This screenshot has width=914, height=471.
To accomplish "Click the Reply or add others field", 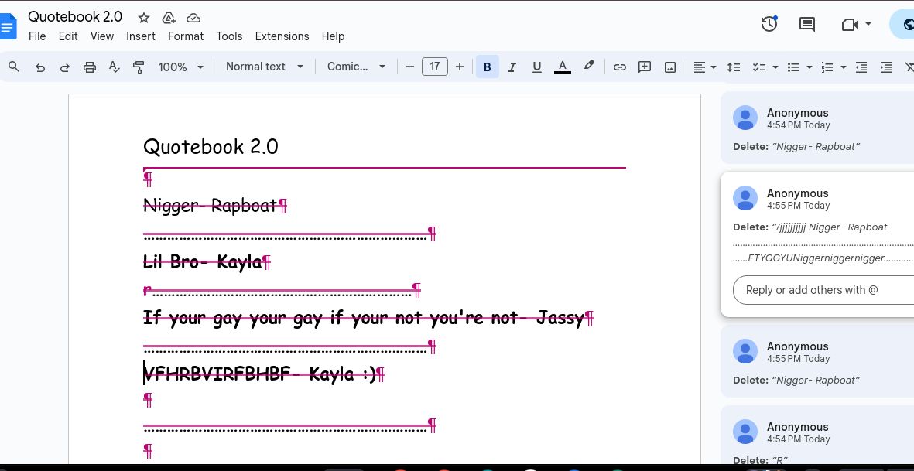I will click(820, 290).
